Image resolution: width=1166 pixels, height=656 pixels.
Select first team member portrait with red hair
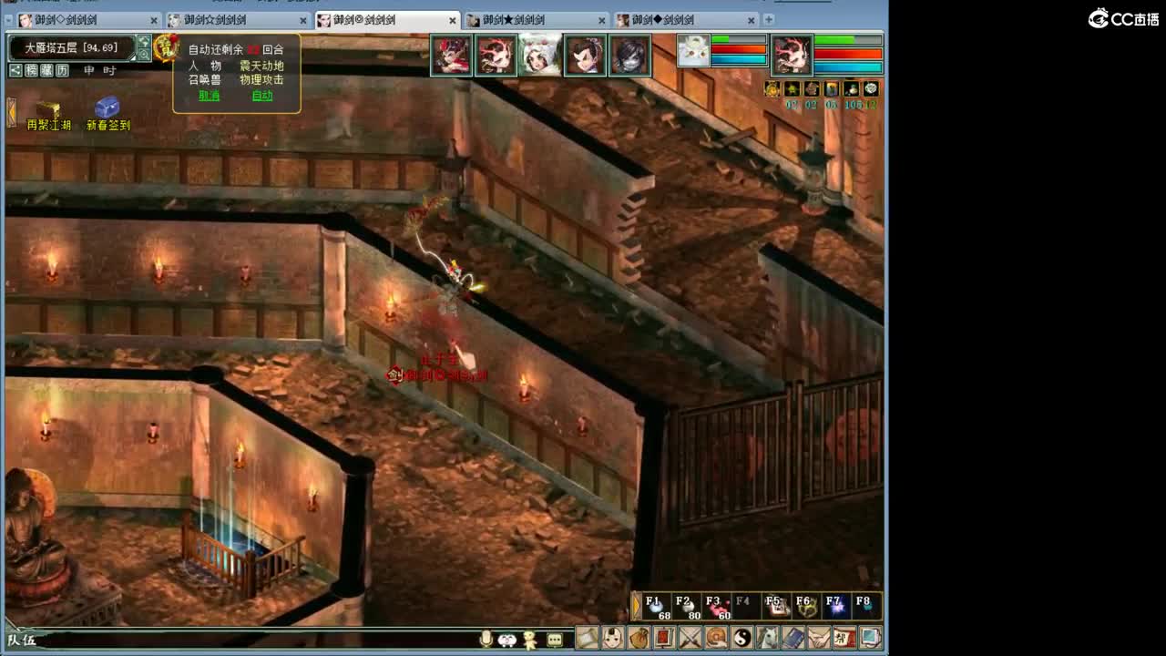(452, 56)
